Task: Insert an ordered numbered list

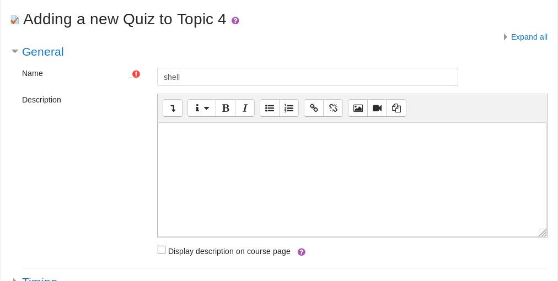Action: (289, 108)
